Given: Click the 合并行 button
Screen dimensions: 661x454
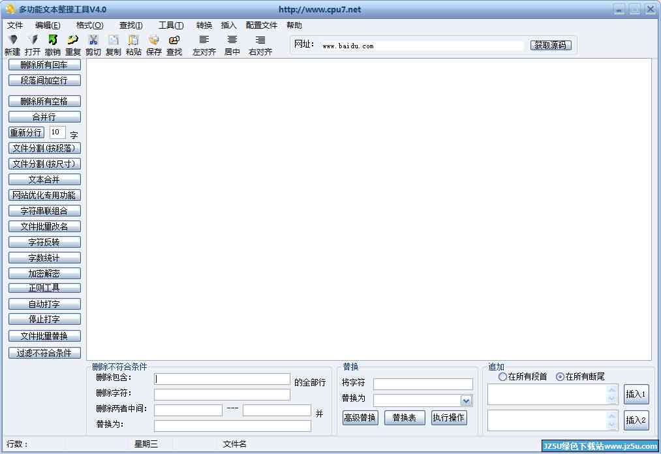Looking at the screenshot, I should click(x=44, y=117).
